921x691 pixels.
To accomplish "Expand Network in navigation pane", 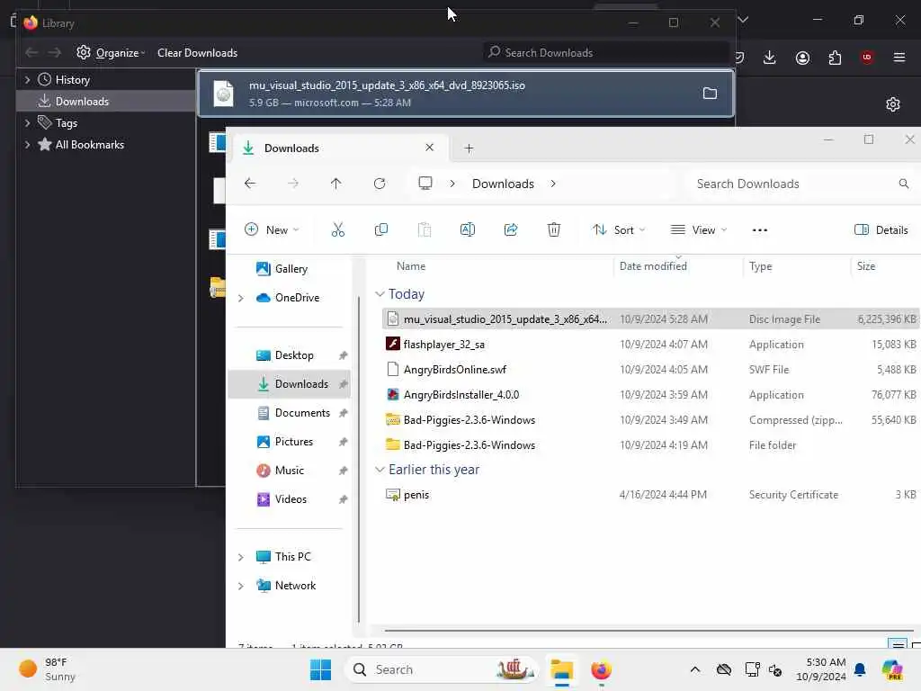I will [241, 586].
